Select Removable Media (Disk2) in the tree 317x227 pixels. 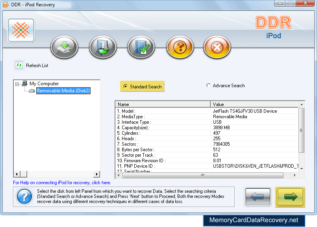[x=63, y=91]
